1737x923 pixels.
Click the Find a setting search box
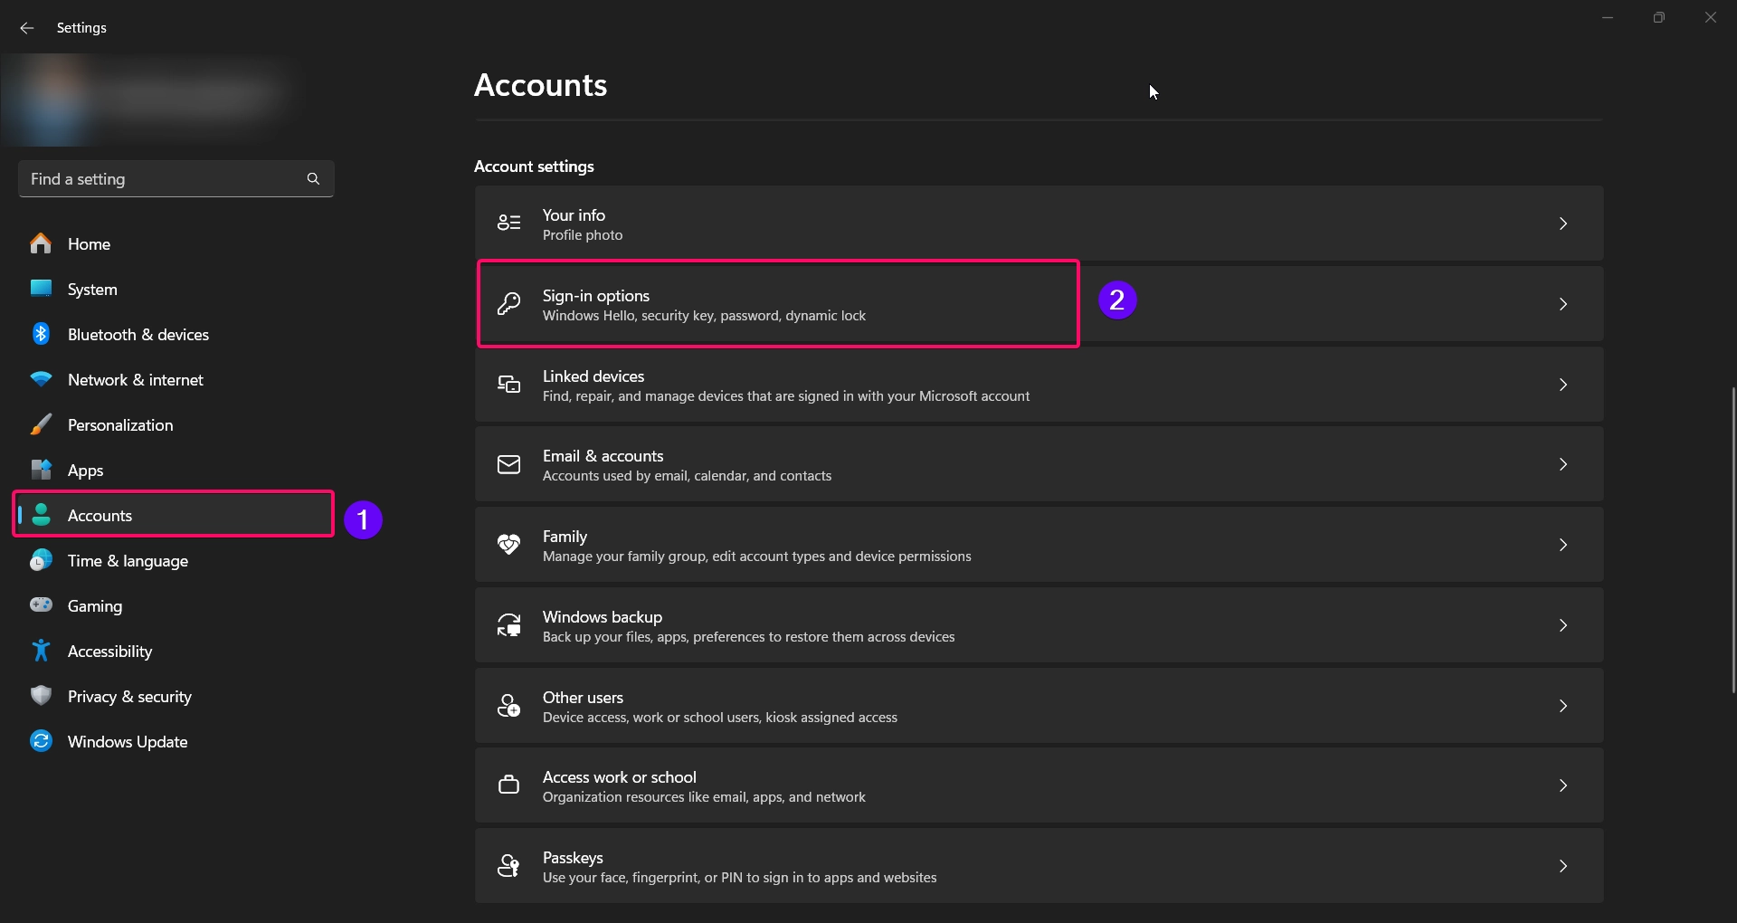176,179
